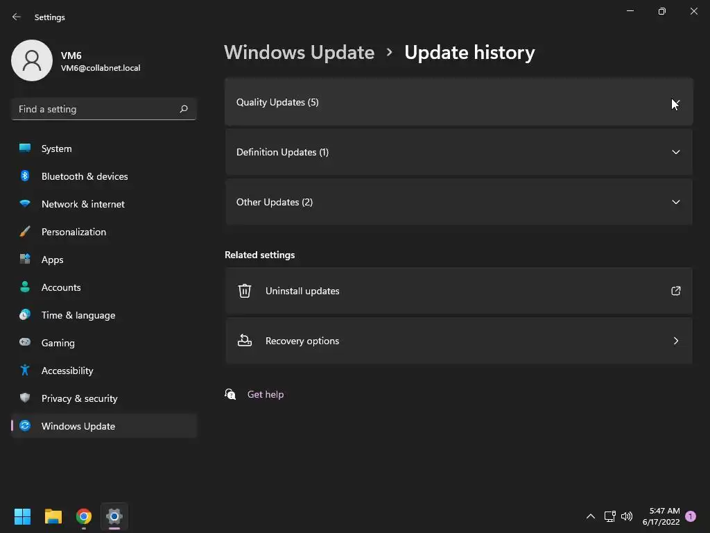Click the volume icon in system tray

[627, 516]
